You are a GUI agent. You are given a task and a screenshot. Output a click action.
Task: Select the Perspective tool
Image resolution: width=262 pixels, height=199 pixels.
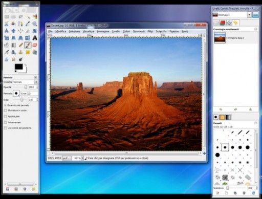(20, 38)
